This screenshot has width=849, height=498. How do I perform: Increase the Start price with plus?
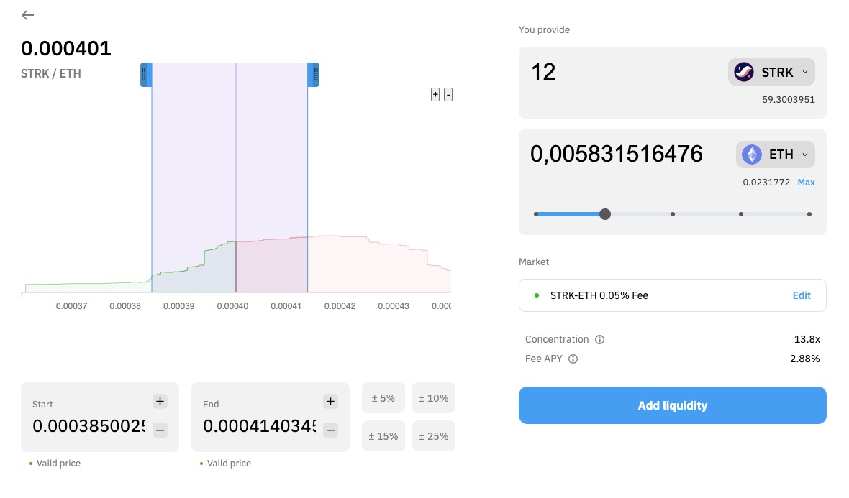pyautogui.click(x=160, y=402)
